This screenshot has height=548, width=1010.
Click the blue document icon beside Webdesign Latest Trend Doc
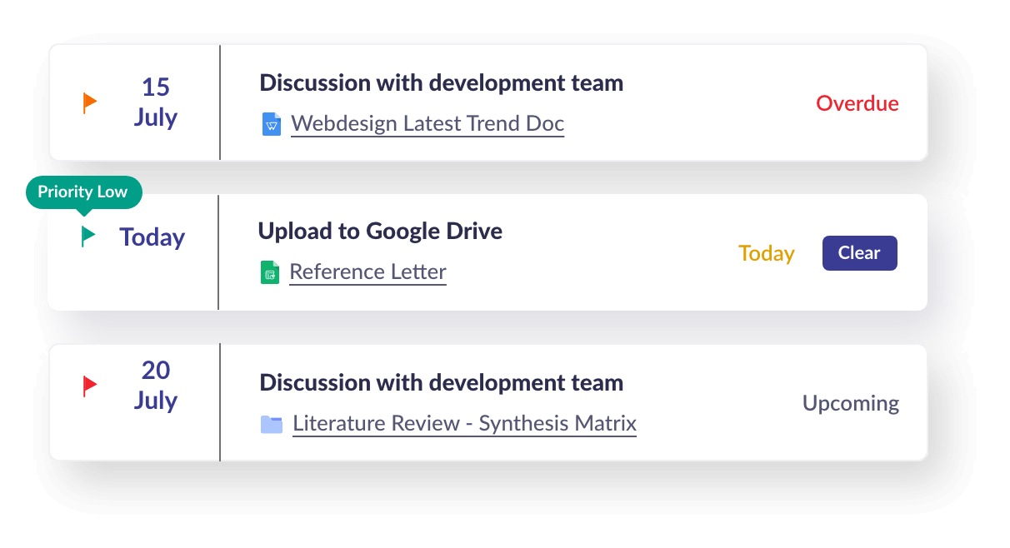(x=272, y=125)
